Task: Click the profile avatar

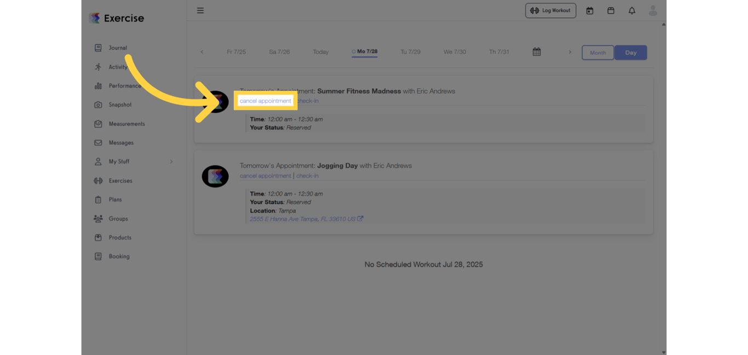Action: (653, 10)
